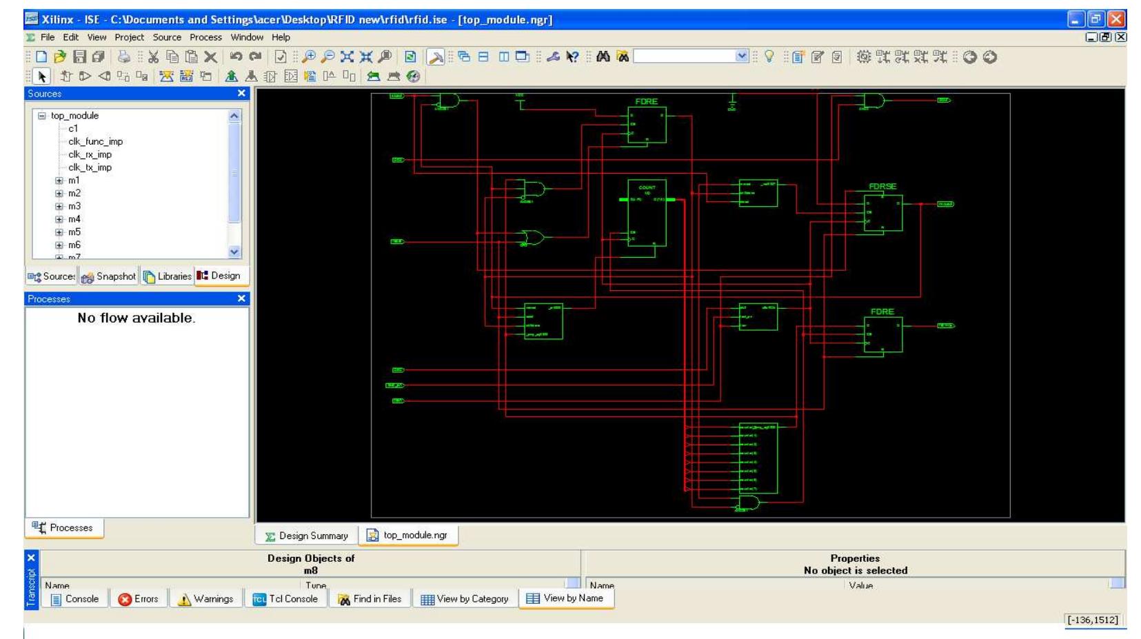Viewport: 1141px width, 639px height.
Task: Open the Tcl Console tab
Action: click(x=285, y=599)
